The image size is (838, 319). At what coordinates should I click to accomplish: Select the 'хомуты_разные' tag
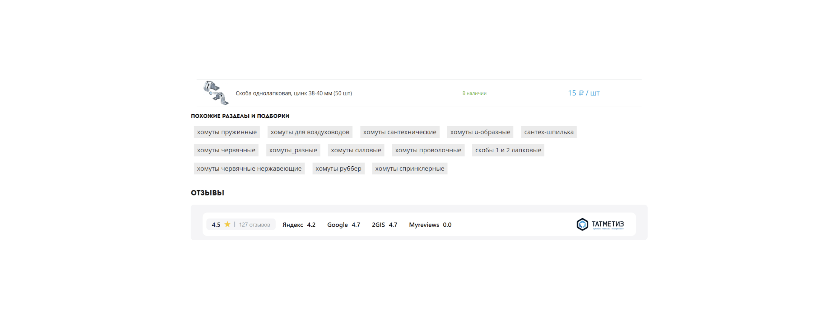click(293, 150)
